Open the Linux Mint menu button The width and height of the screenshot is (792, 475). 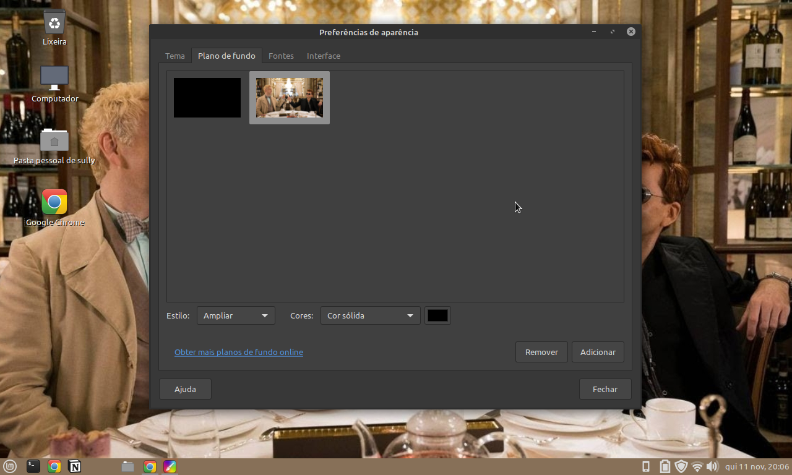[10, 466]
